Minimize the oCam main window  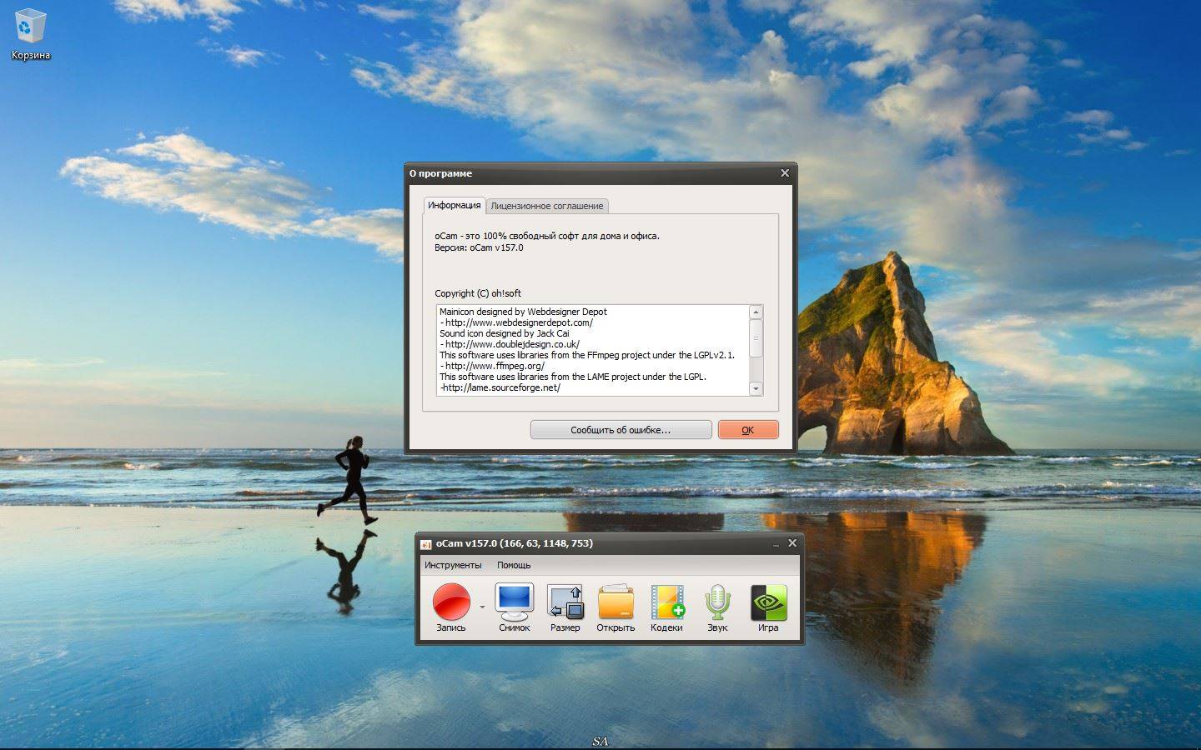coord(776,543)
